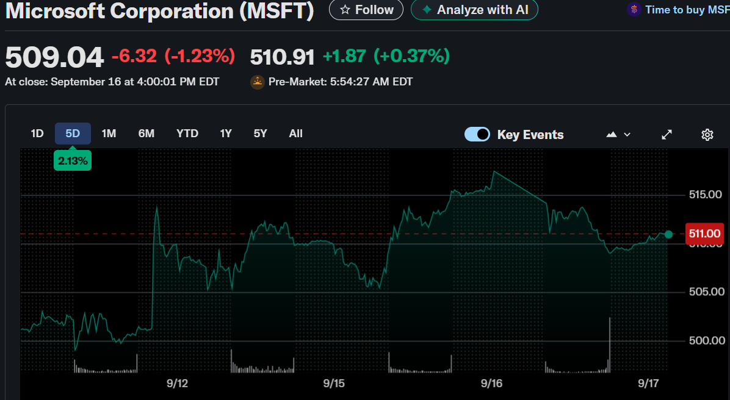Click the mountain chart type icon

[x=611, y=134]
